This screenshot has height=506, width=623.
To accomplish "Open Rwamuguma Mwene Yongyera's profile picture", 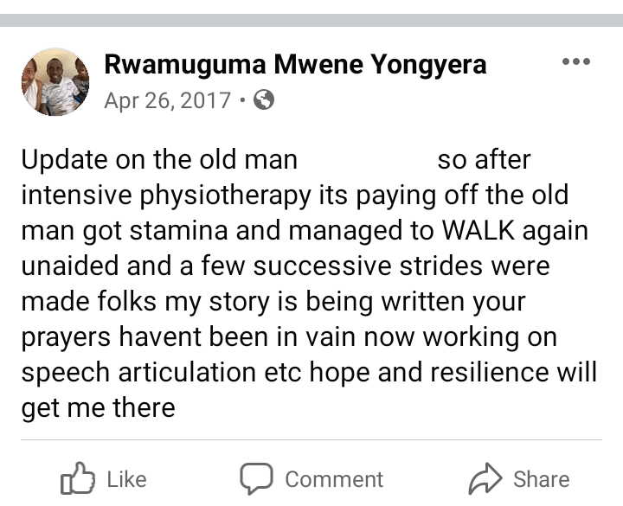I will point(55,82).
